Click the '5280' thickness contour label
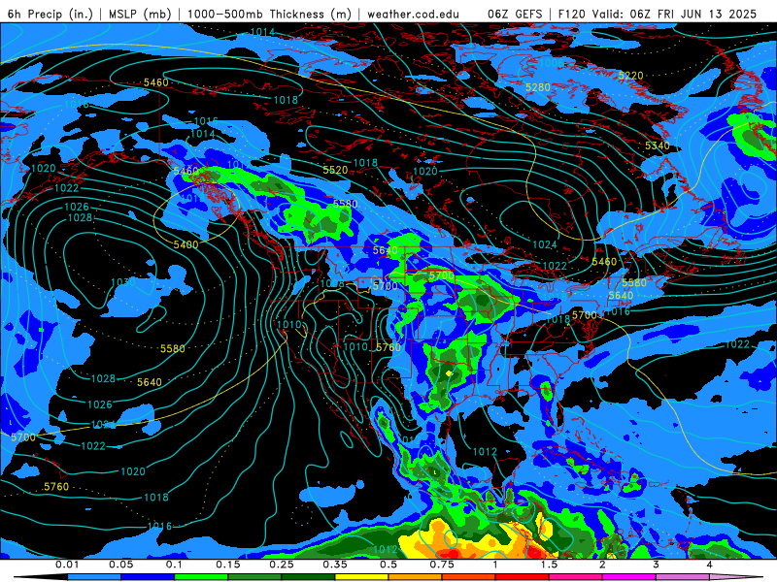777x582 pixels. tap(538, 87)
